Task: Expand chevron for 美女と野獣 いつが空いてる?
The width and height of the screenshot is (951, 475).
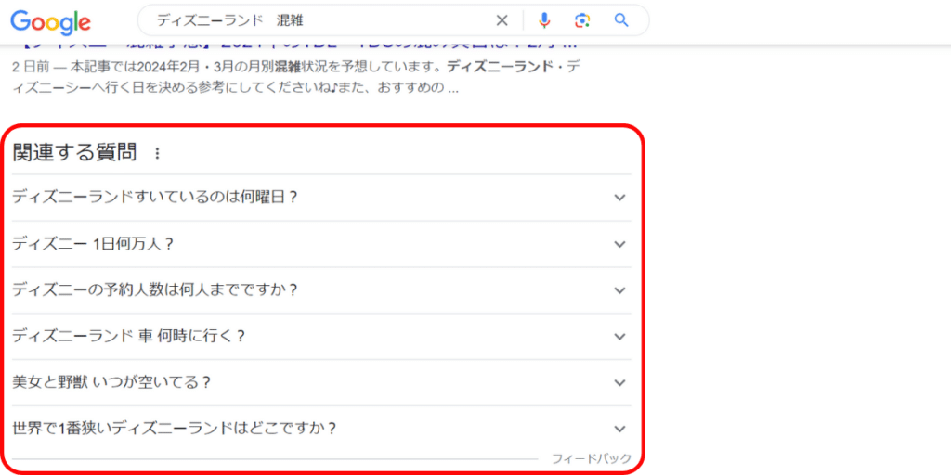Action: (619, 383)
